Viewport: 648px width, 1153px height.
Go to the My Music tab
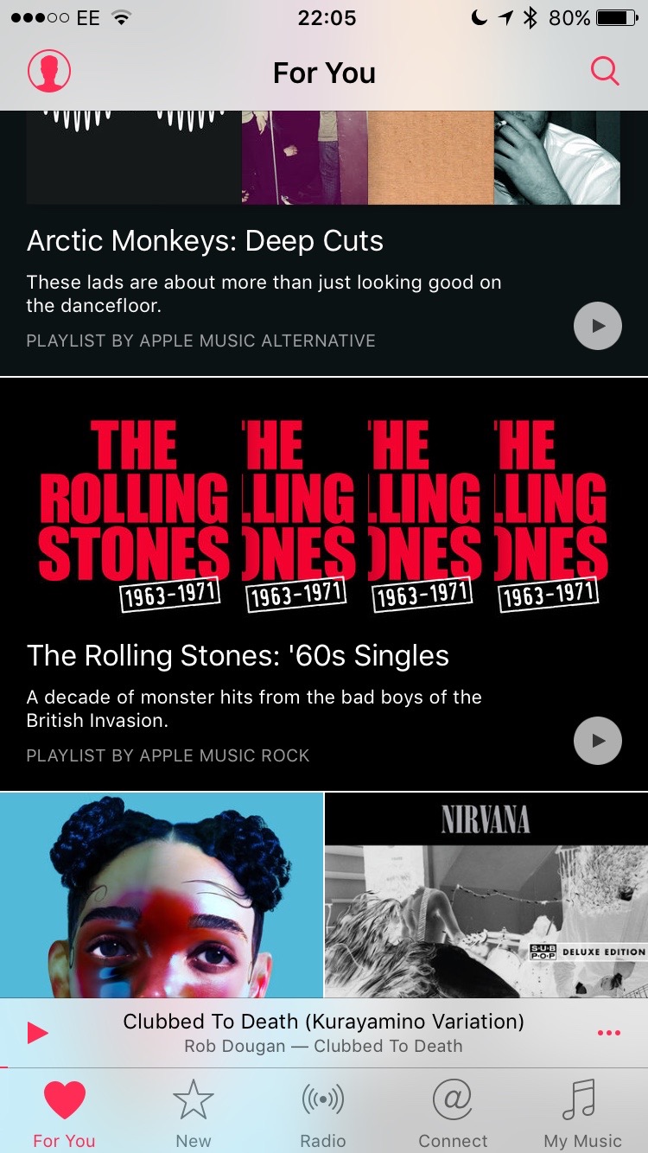(x=582, y=1114)
